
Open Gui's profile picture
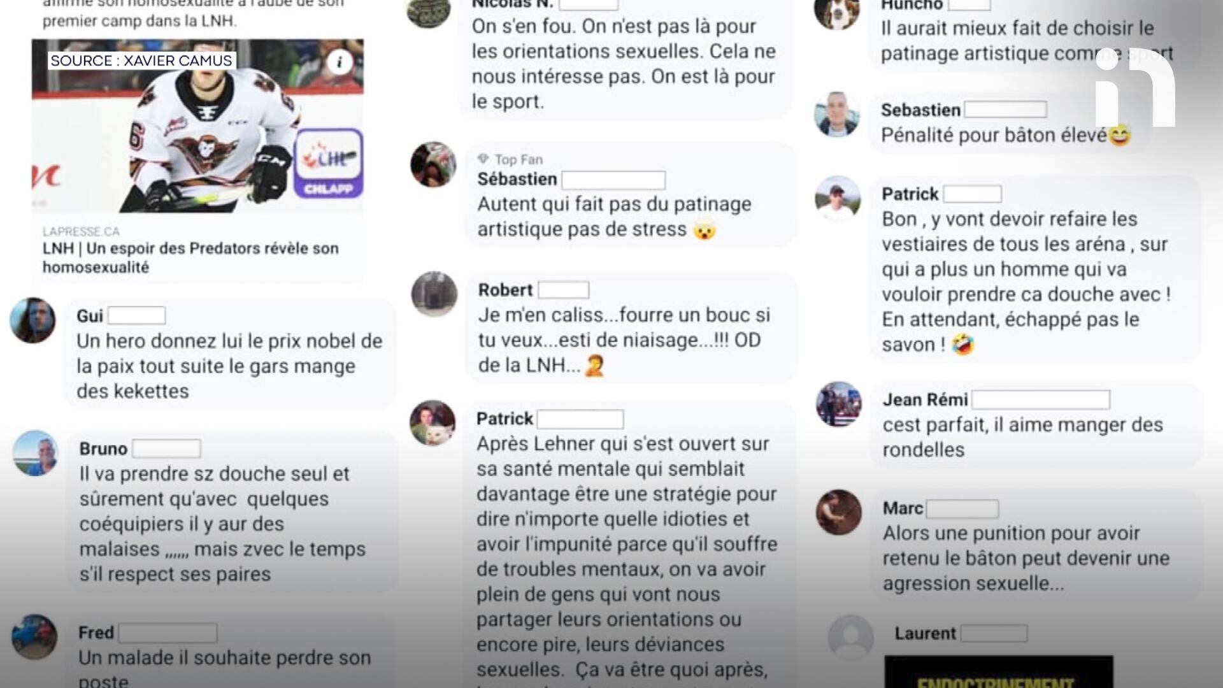(x=32, y=320)
